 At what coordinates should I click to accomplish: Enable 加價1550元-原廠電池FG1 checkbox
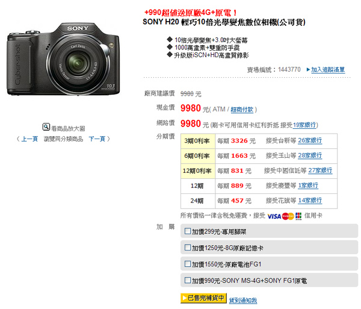click(188, 264)
